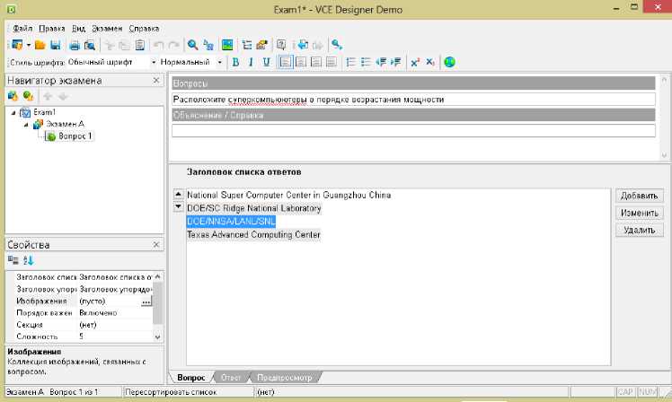Image resolution: width=672 pixels, height=402 pixels.
Task: Select 'National Super Computer Center in Guangzhou China'
Action: point(289,196)
